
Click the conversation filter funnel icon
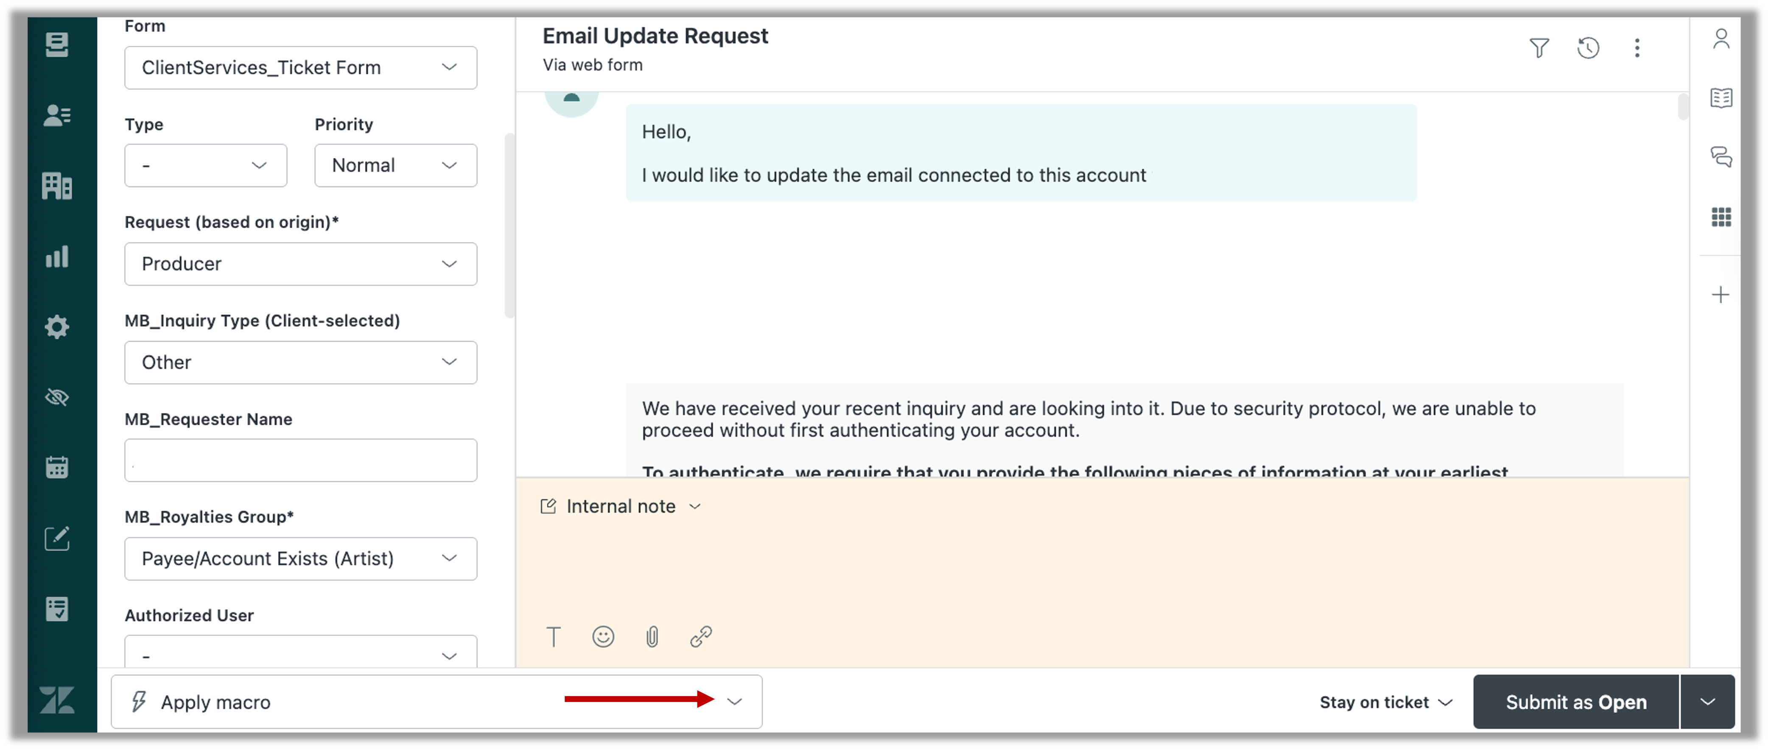[x=1539, y=48]
